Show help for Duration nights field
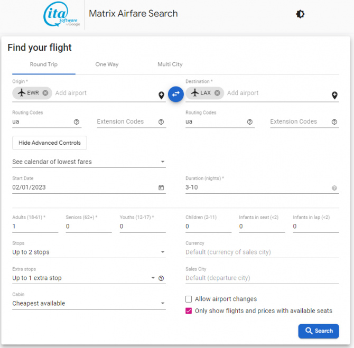The height and width of the screenshot is (348, 354). pyautogui.click(x=334, y=188)
